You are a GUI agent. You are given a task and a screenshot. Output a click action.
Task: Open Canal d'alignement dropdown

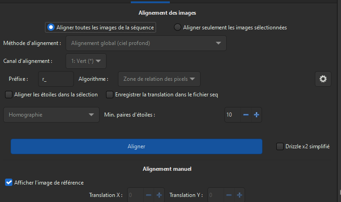click(x=86, y=61)
